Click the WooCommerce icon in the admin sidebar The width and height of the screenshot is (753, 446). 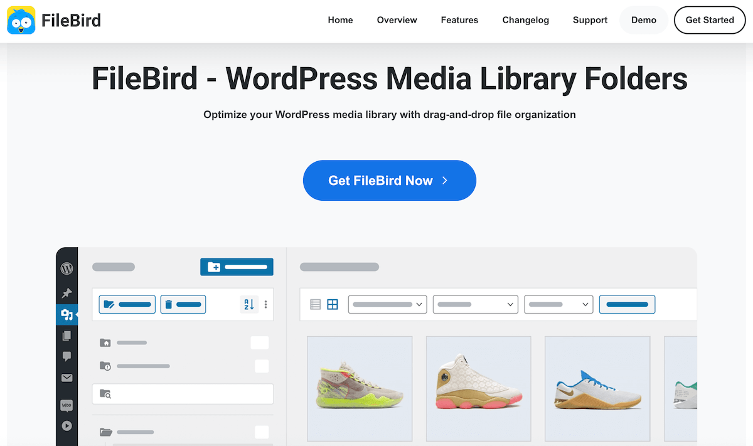67,405
